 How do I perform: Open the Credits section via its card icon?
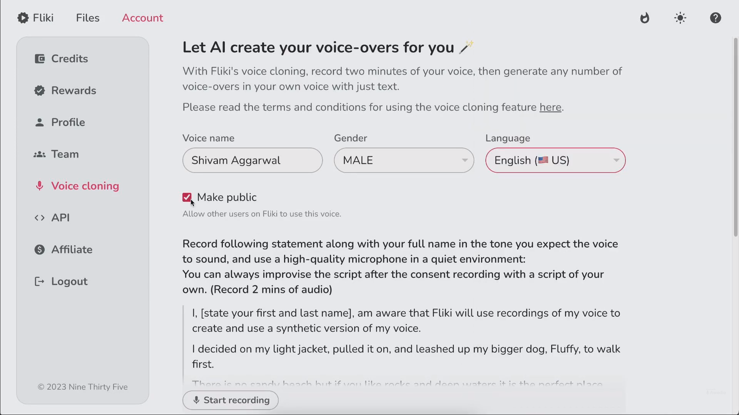40,58
